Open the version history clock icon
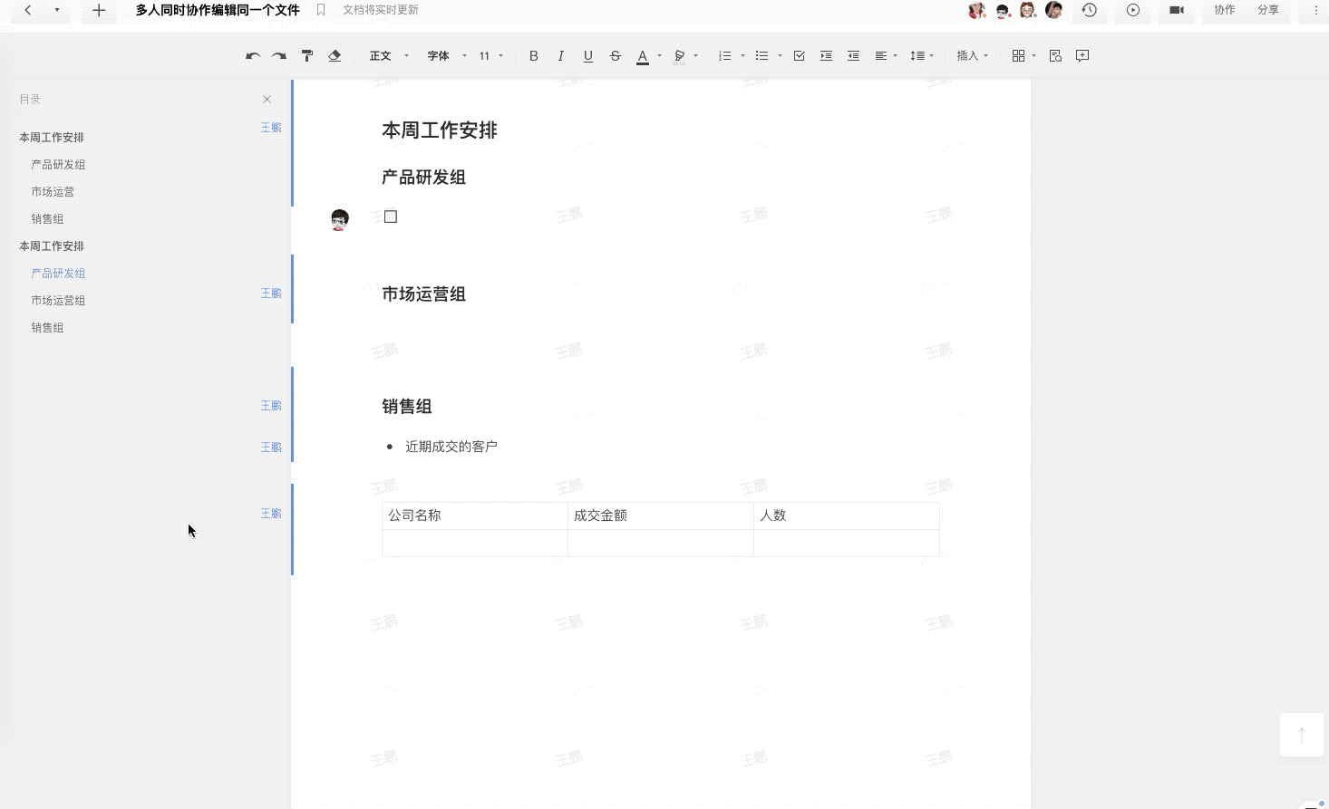The width and height of the screenshot is (1329, 809). click(x=1090, y=10)
